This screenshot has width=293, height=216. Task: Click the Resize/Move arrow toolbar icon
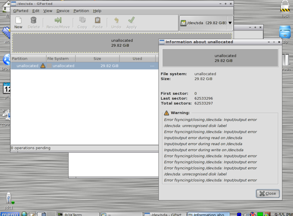[x=58, y=20]
